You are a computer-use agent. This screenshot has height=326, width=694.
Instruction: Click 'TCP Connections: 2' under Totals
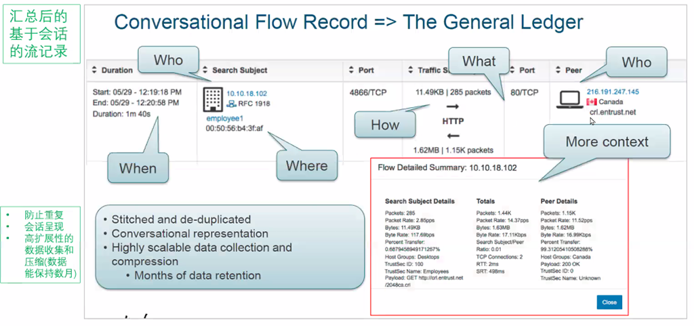pos(499,257)
